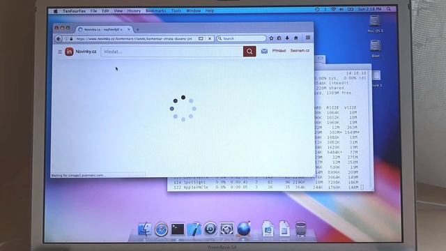Click the Novinky.cz logo
Screen dimensions: 446x251
click(81, 52)
